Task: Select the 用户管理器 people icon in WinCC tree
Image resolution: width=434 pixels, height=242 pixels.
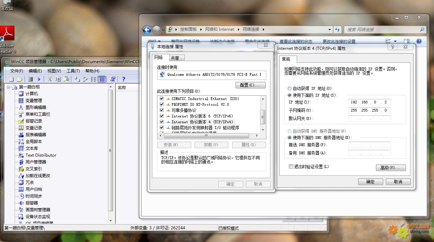Action: pyautogui.click(x=21, y=162)
